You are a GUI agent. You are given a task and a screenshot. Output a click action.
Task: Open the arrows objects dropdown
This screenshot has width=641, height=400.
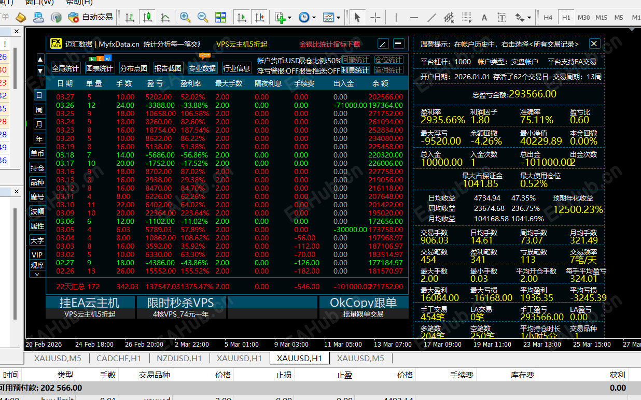point(523,17)
